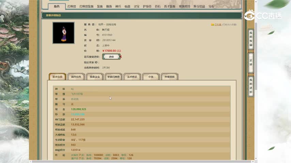The image size is (291, 163).
Task: Click the character portrait thumbnail
Action: [63, 33]
